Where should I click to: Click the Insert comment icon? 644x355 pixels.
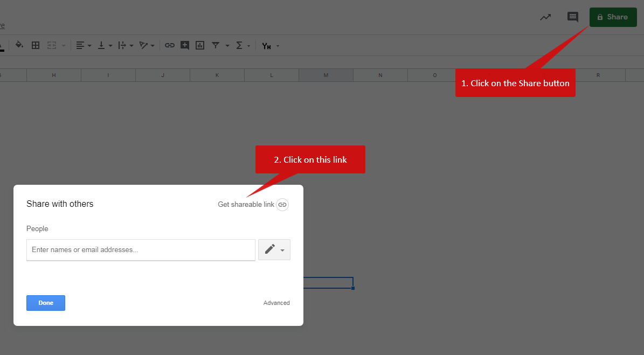tap(185, 45)
